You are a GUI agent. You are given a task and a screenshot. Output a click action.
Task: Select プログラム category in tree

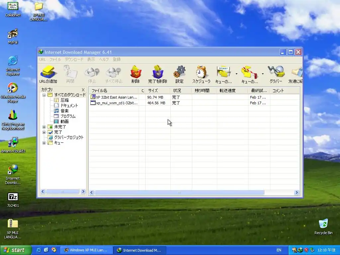[68, 116]
